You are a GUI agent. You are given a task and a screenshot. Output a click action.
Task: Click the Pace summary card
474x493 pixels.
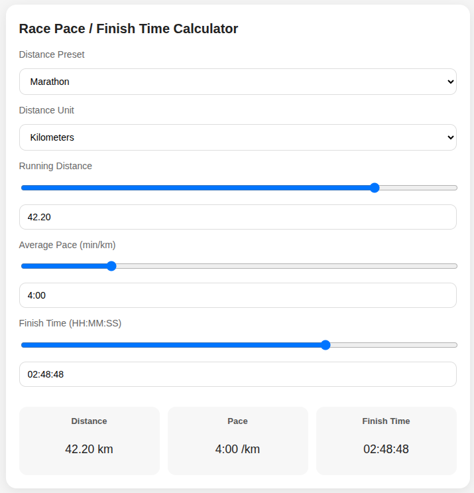[237, 441]
